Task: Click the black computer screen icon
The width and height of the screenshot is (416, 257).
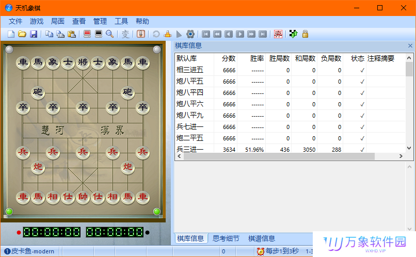Action: 99,34
